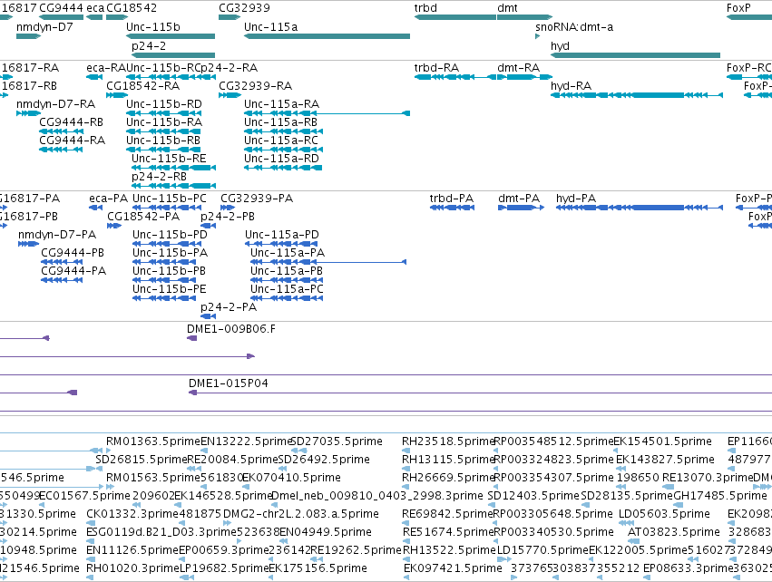
Task: Click EST label EK070410.5prime
Action: click(291, 478)
